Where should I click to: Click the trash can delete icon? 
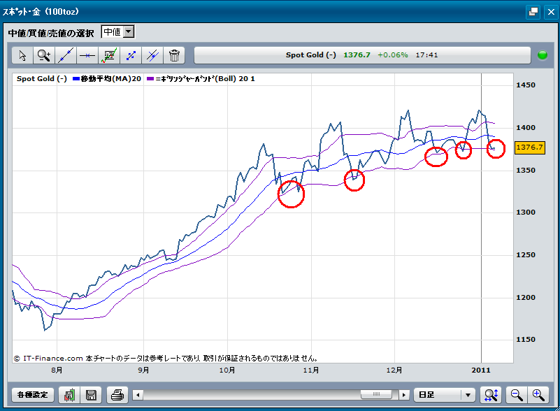[174, 55]
